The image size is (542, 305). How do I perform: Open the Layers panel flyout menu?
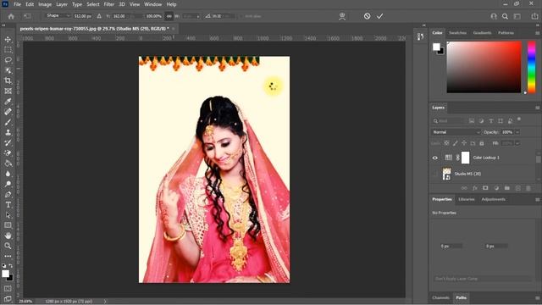[x=537, y=108]
